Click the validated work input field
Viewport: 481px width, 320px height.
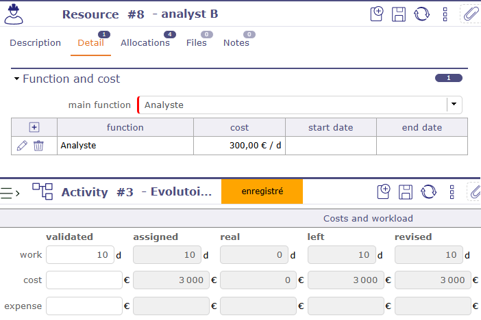[79, 255]
